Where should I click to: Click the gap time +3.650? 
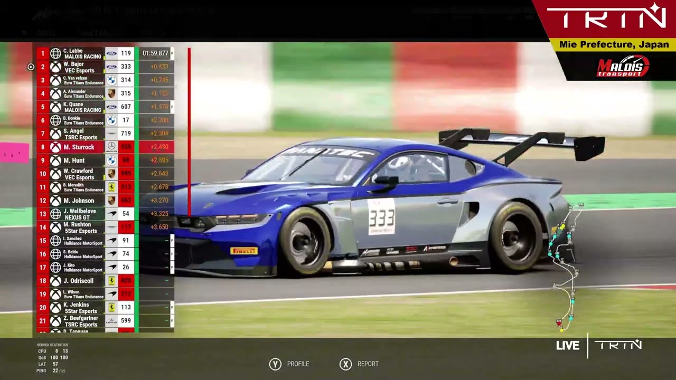click(159, 227)
